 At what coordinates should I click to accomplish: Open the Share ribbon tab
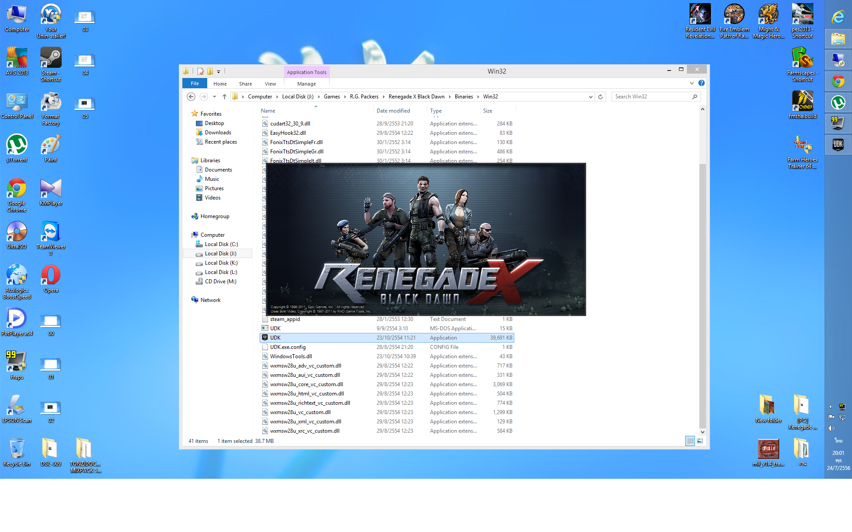[245, 84]
